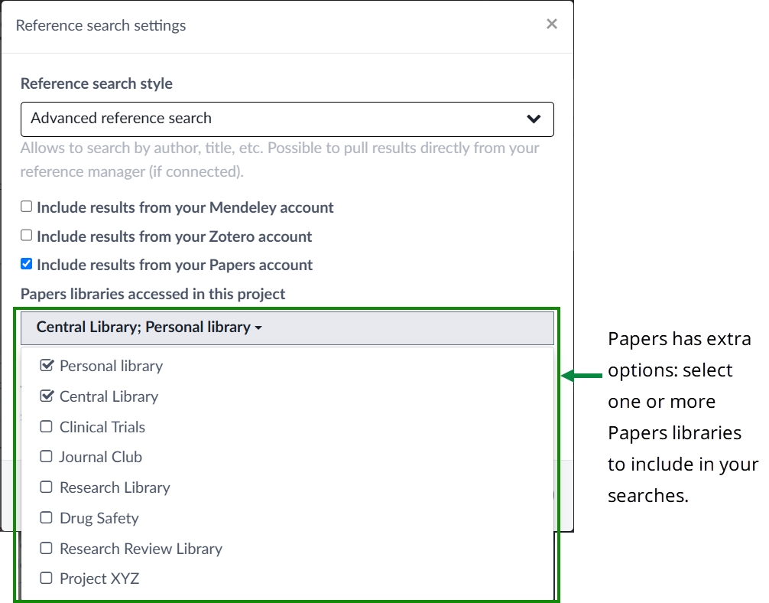Check the Research Library box
Screen dimensions: 769x603
pyautogui.click(x=47, y=487)
